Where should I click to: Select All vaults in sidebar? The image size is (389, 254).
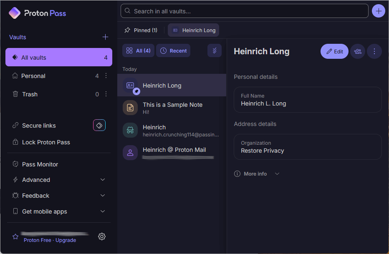click(x=59, y=57)
